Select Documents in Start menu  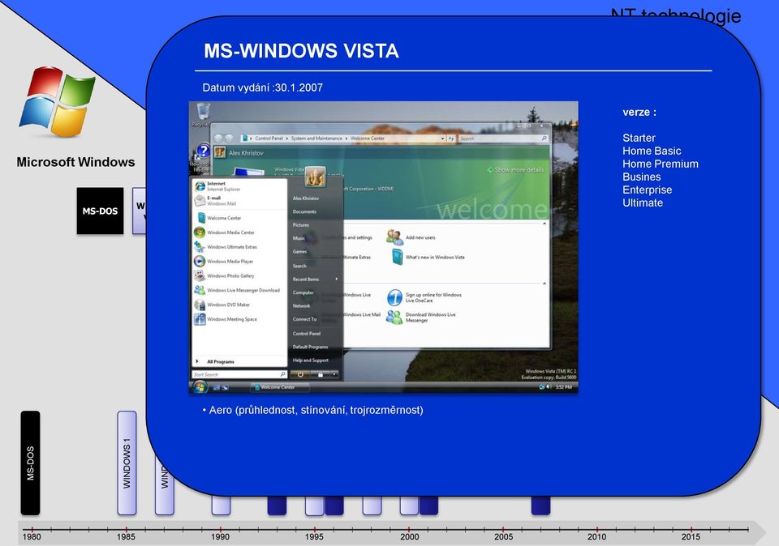304,211
